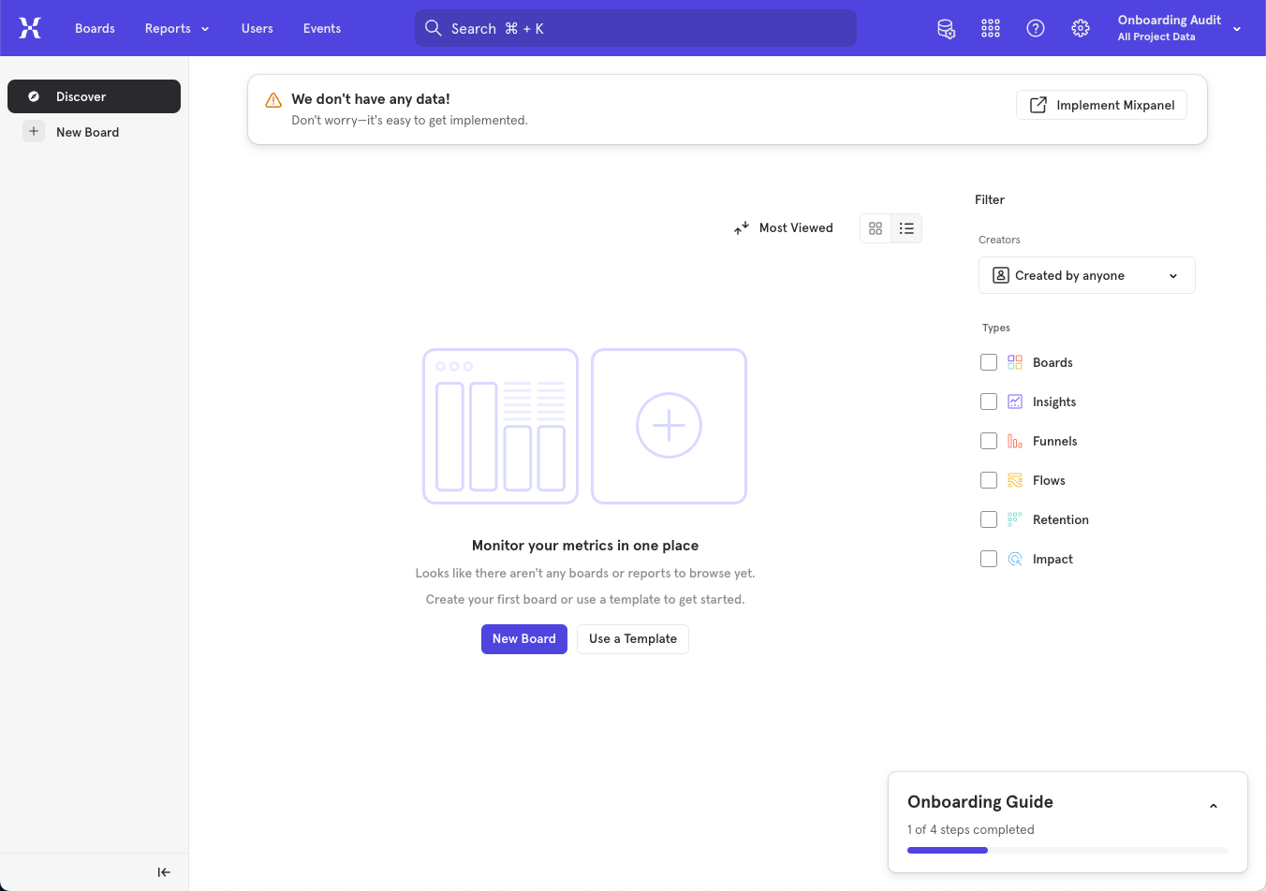Switch to list view of boards
This screenshot has height=891, width=1266.
point(906,227)
